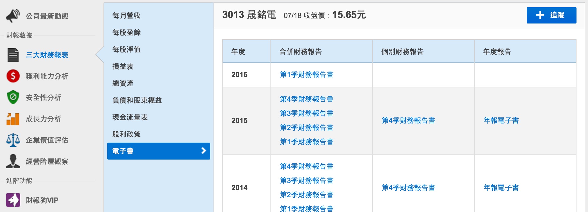Click the document icon for 三大財務報表
This screenshot has height=212, width=588.
point(13,55)
